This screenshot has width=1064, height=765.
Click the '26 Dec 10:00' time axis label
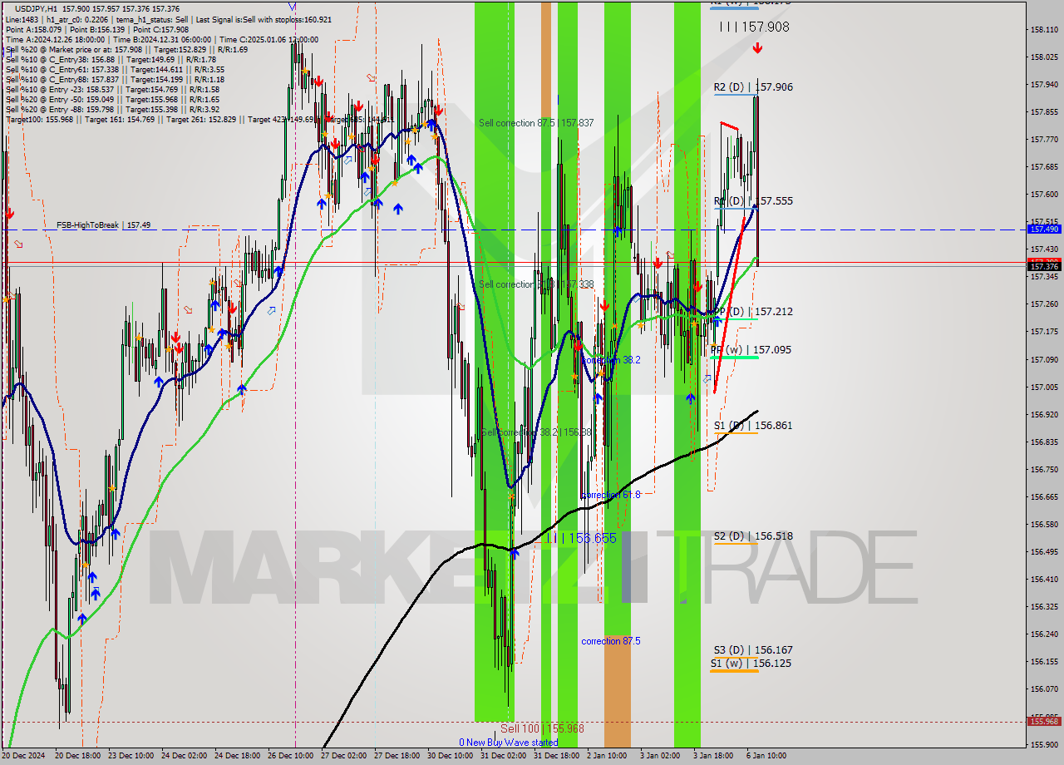[x=291, y=756]
